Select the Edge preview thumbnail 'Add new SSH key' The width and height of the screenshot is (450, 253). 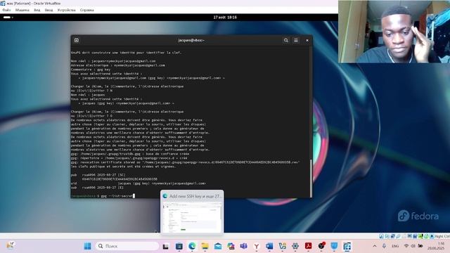[x=192, y=212]
